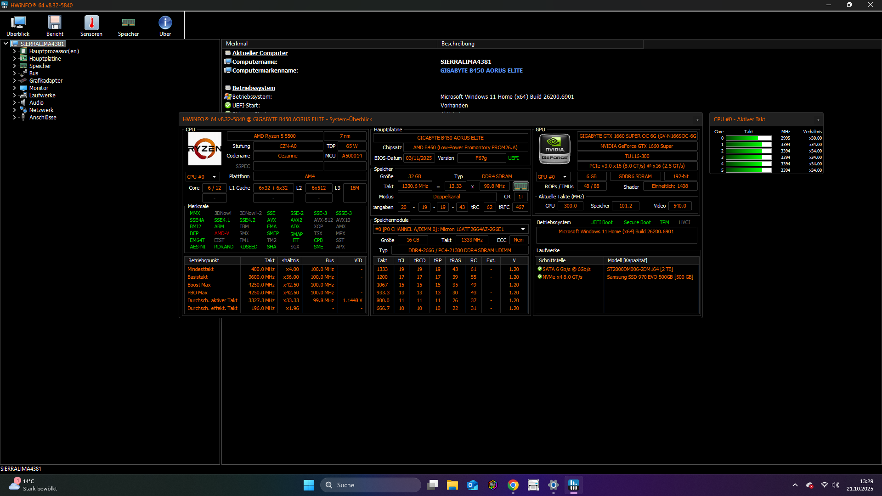Screen dimensions: 882x496
Task: Open the GPU #0 selector dropdown
Action: [x=553, y=177]
